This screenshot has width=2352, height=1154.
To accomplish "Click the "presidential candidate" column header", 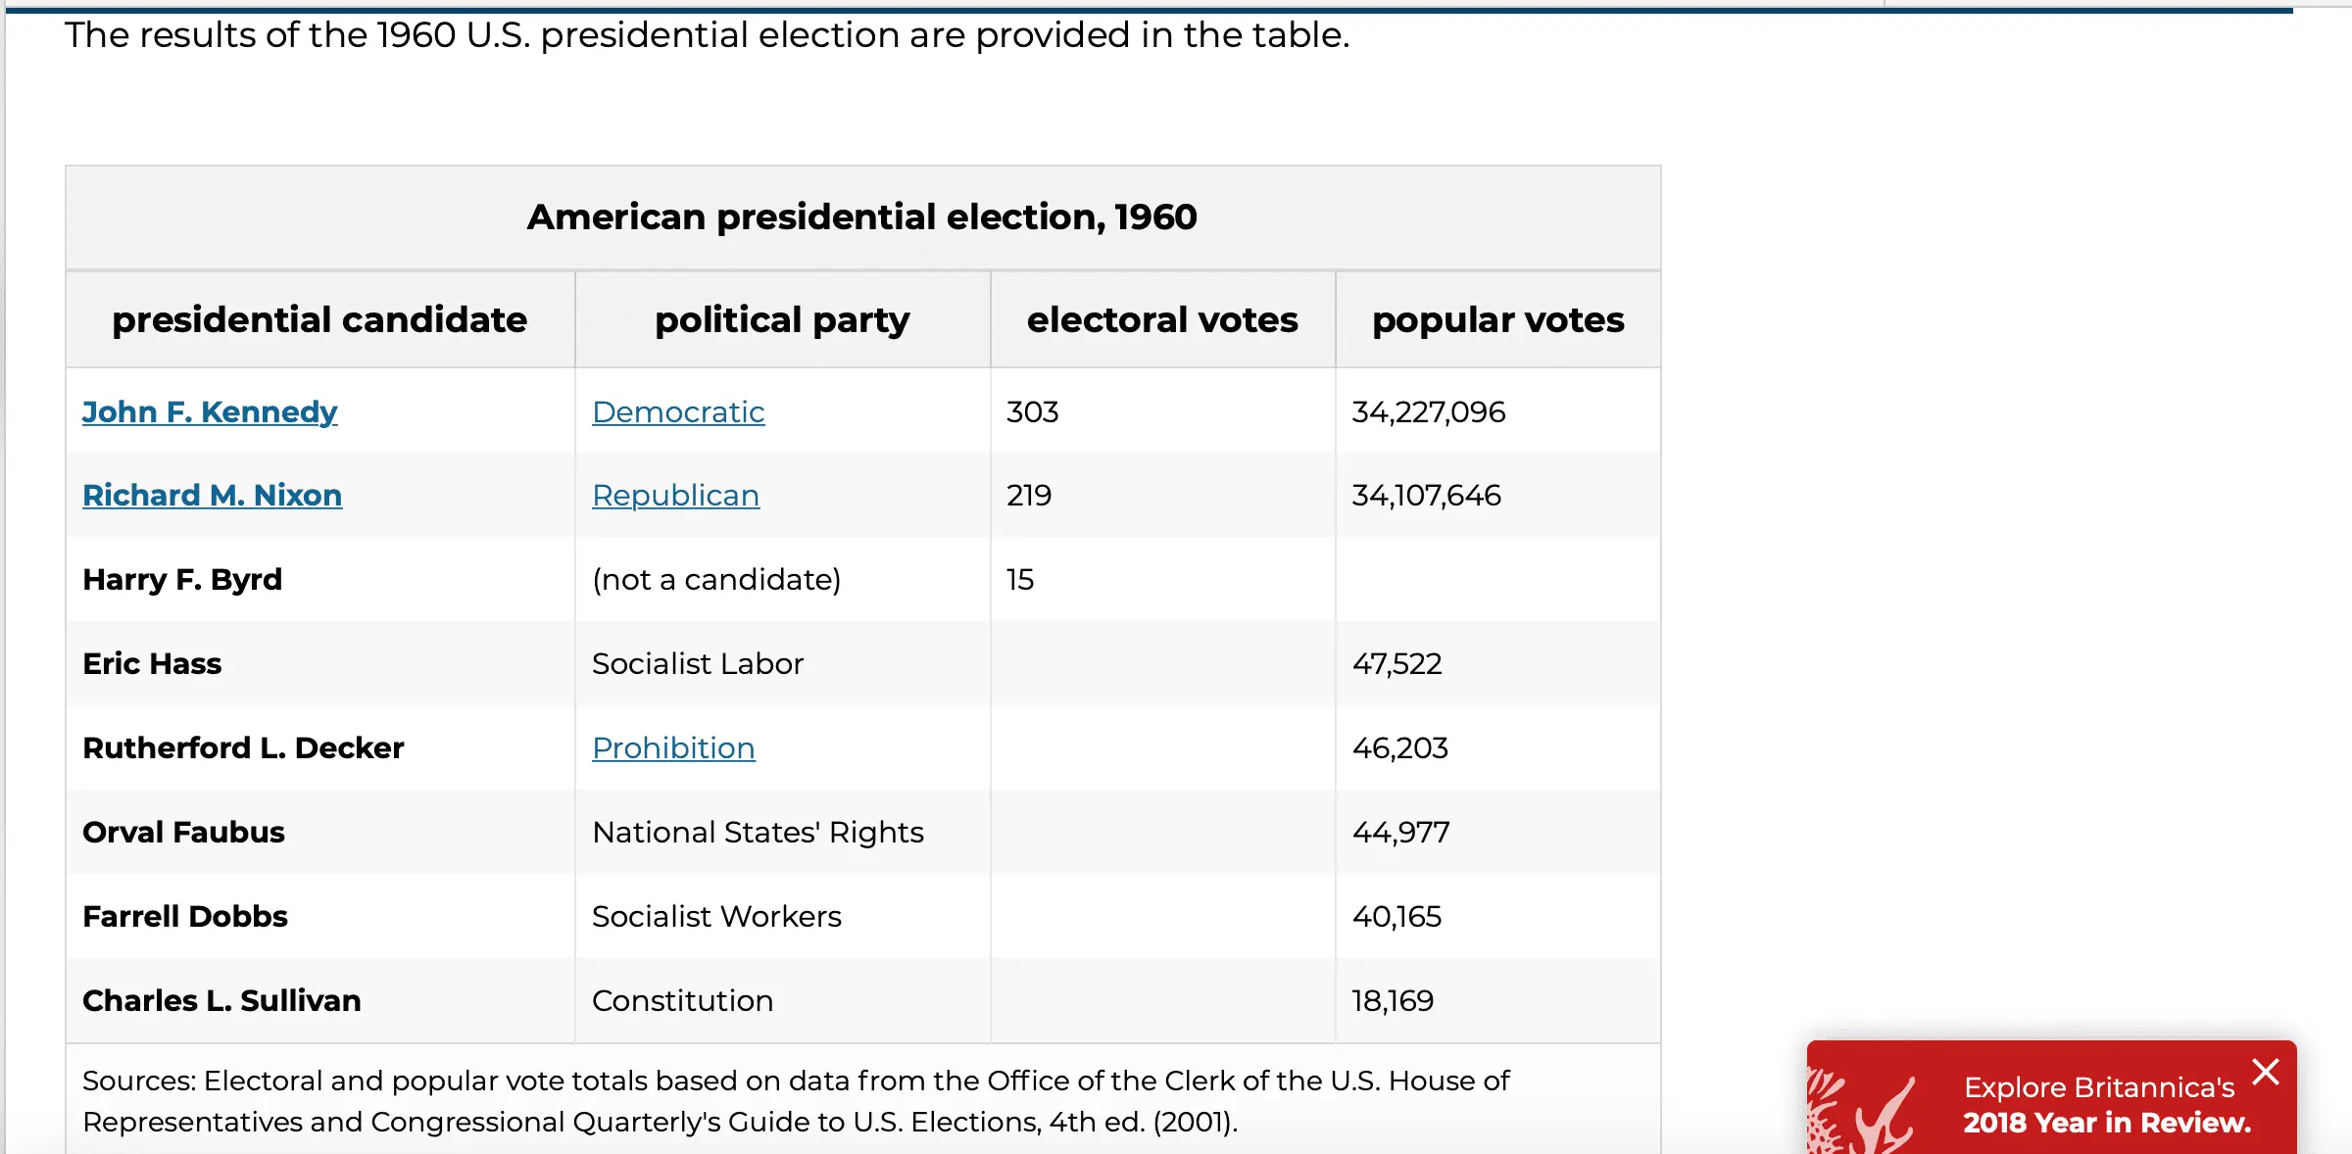I will 319,320.
